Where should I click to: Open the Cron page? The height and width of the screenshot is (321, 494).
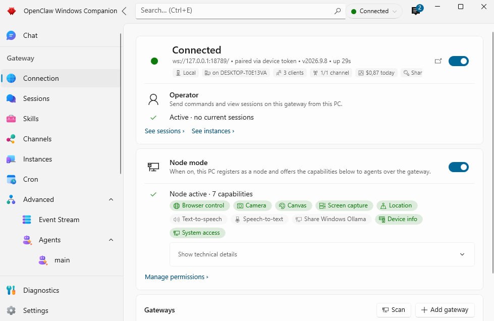click(61, 179)
